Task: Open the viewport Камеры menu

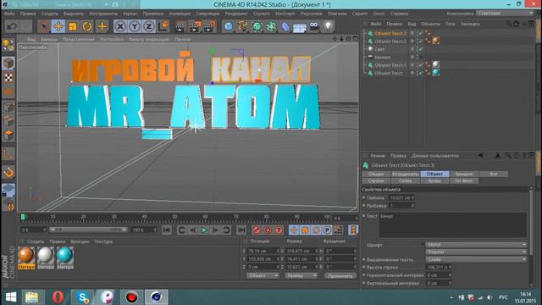Action: pos(49,39)
